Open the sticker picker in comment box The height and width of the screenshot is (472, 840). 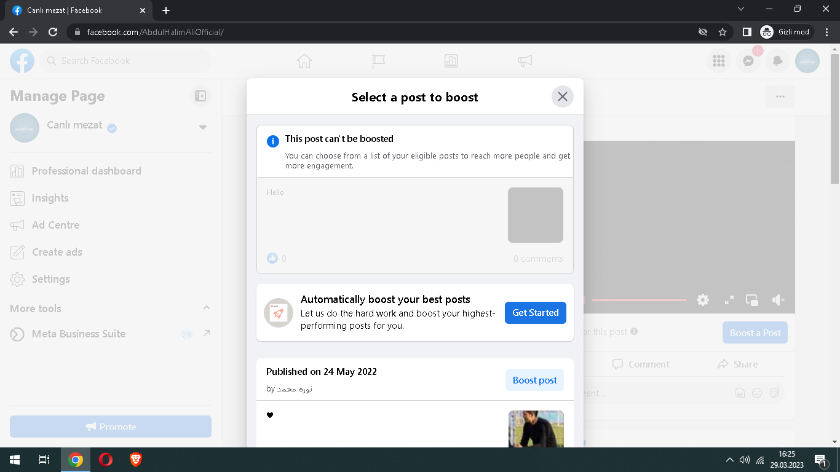tap(775, 392)
